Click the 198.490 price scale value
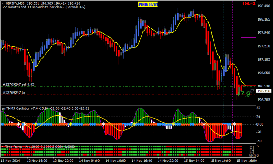The image size is (273, 164). click(x=263, y=6)
